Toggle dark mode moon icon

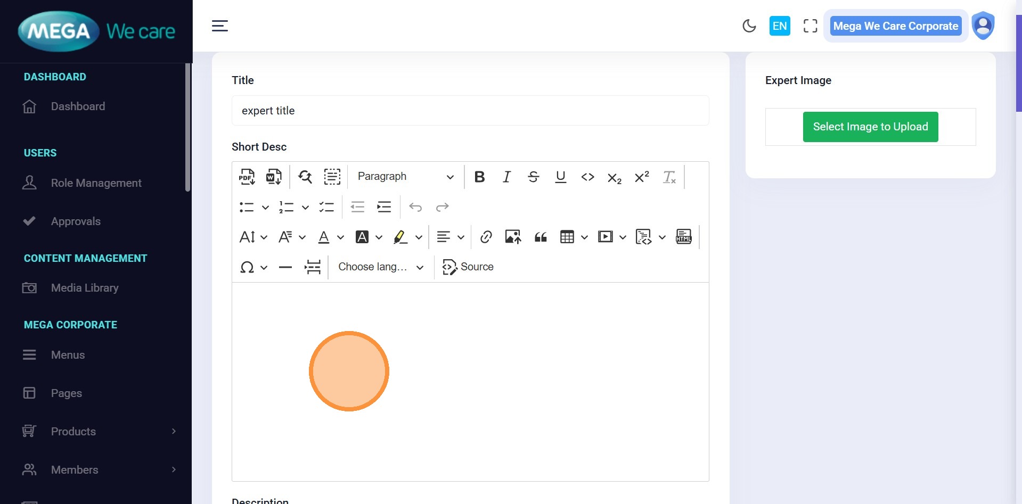(x=749, y=26)
